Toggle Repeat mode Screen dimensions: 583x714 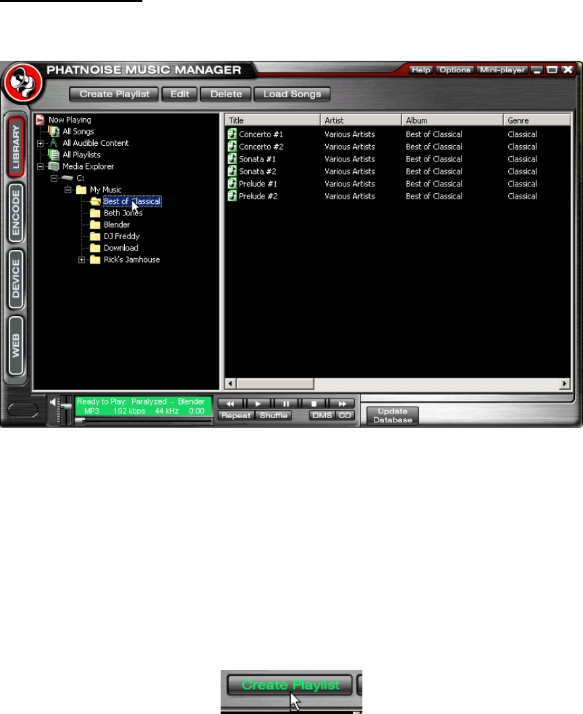(x=236, y=415)
